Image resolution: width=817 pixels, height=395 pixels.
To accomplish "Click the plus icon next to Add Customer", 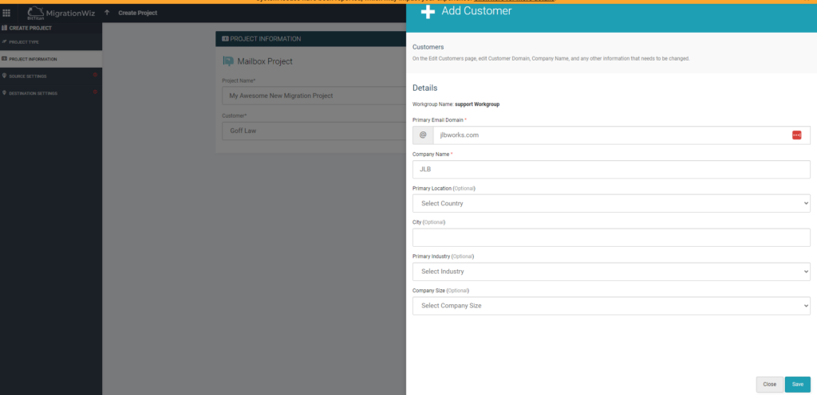I will [x=428, y=12].
